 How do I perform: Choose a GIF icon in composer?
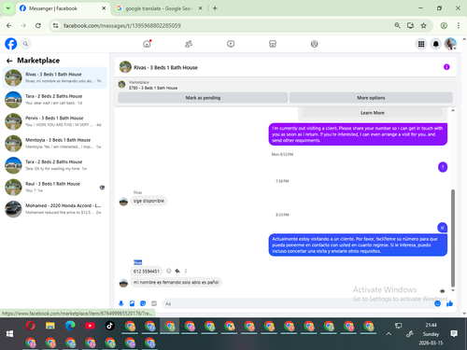coord(154,303)
